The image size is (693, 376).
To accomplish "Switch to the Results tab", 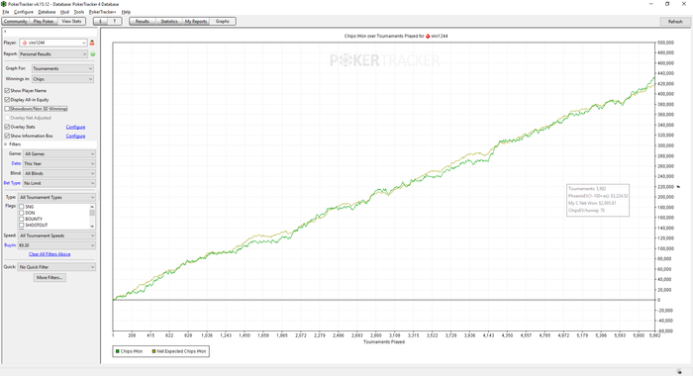I will coord(143,21).
